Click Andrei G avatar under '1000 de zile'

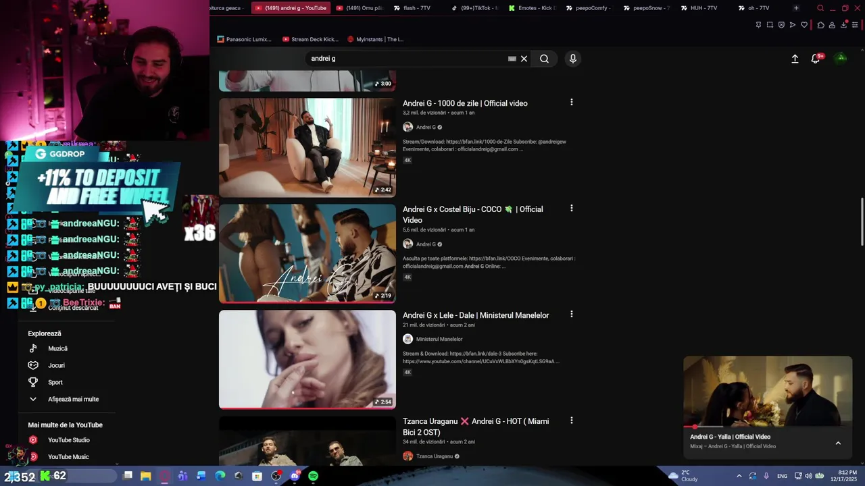(x=407, y=127)
